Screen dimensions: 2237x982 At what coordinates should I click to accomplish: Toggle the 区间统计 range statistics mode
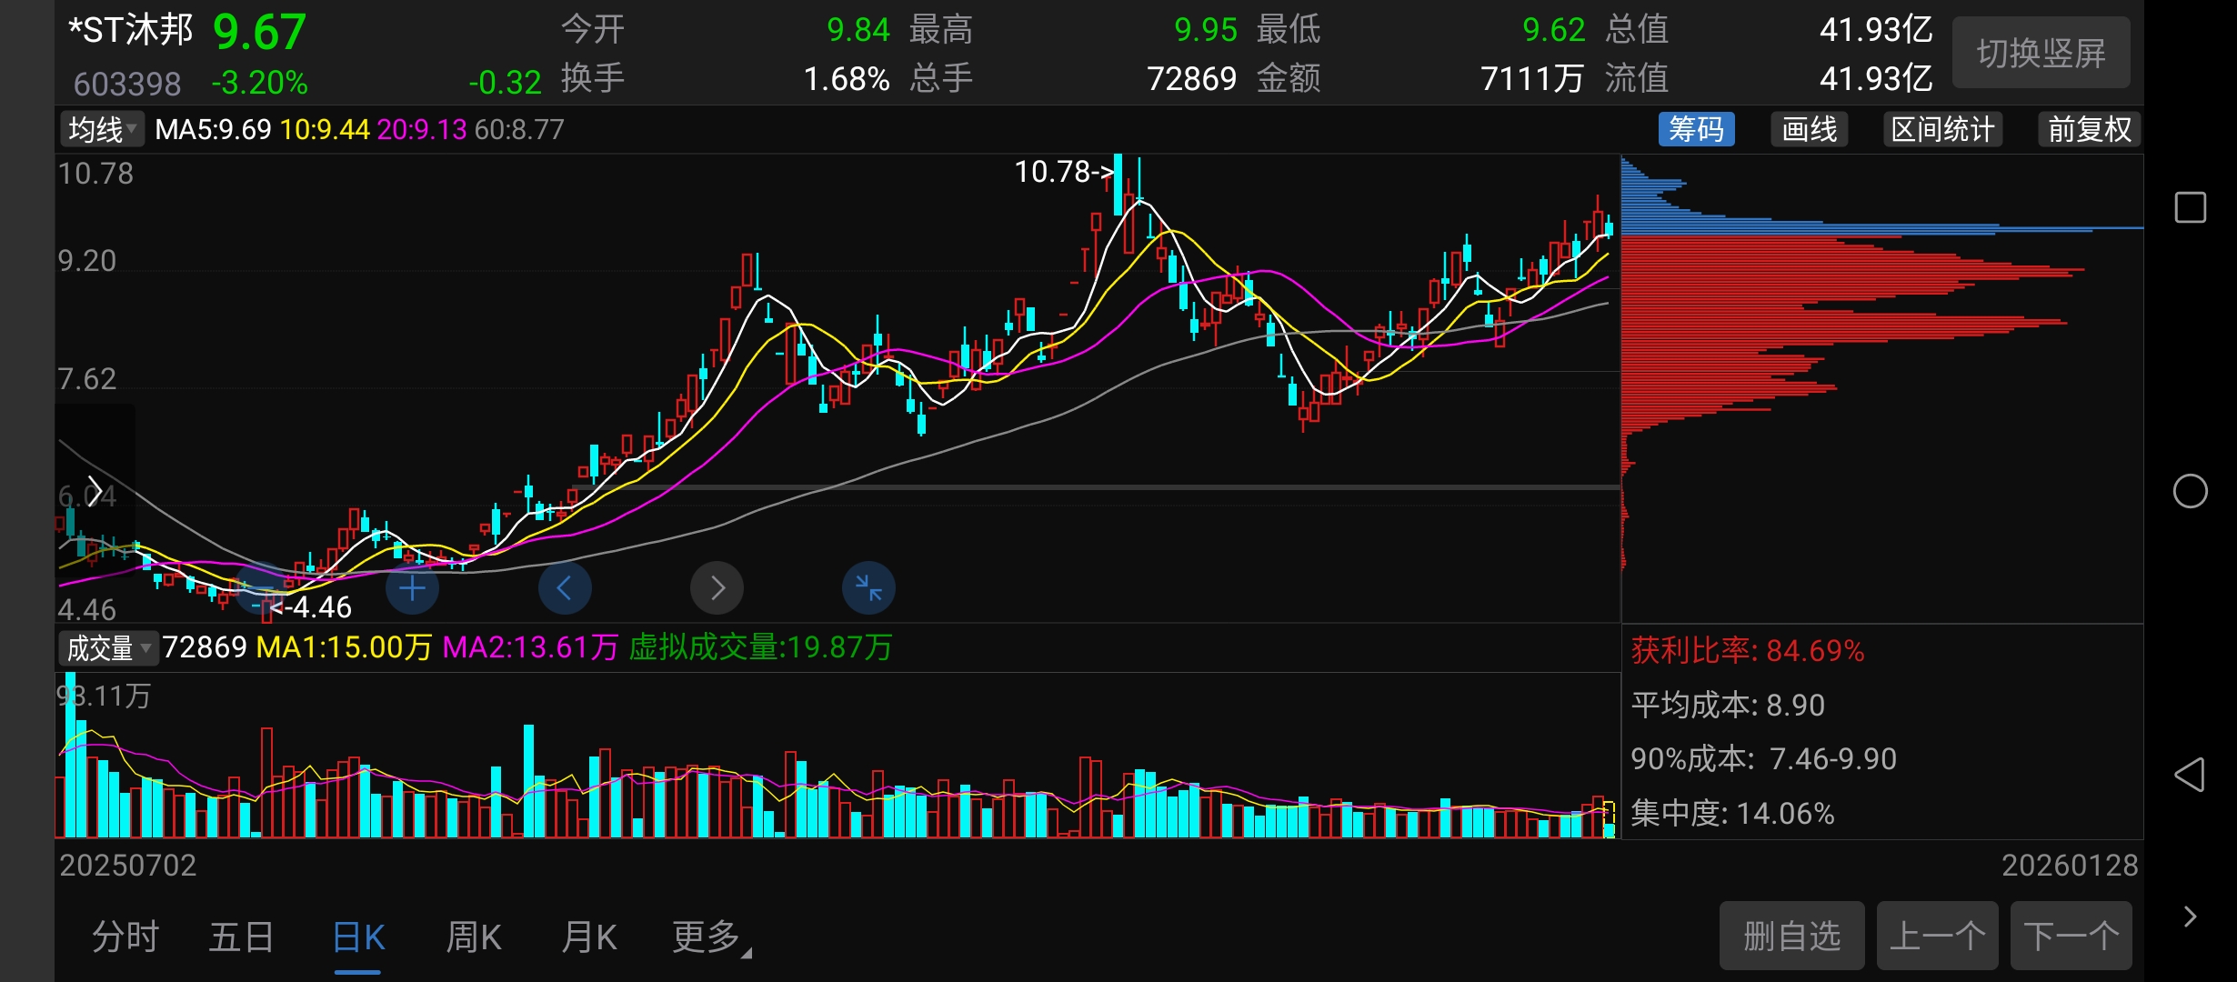[x=1942, y=129]
